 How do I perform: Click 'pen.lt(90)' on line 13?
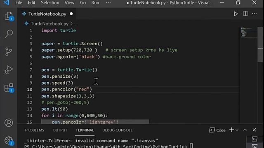54,109
